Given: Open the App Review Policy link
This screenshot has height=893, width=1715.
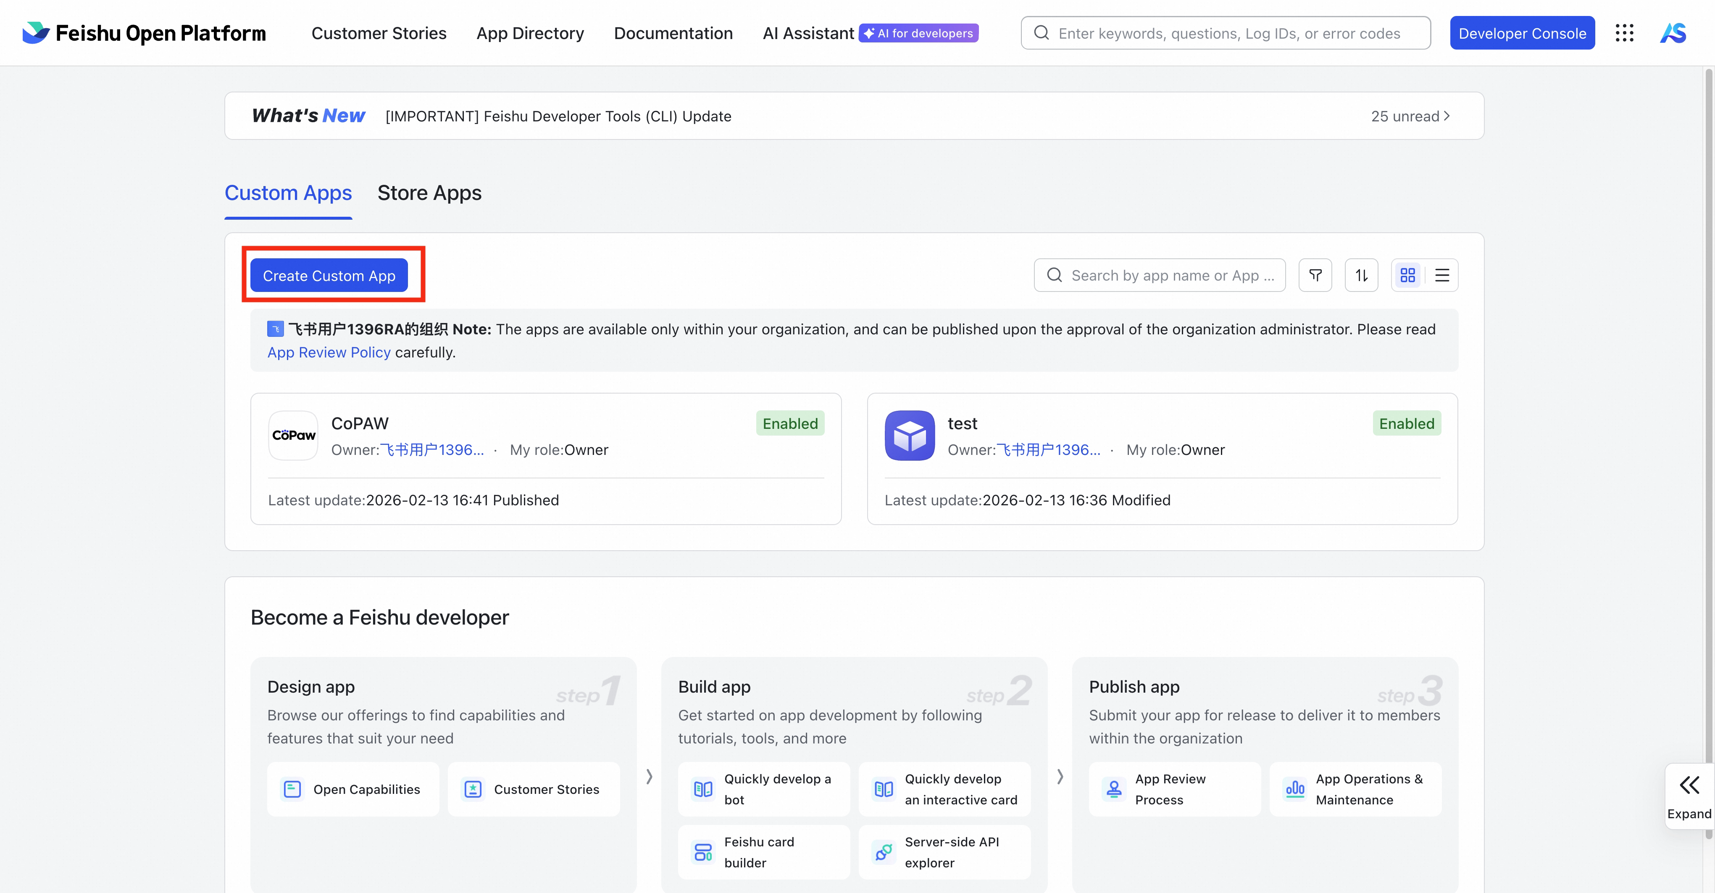Looking at the screenshot, I should [x=329, y=352].
